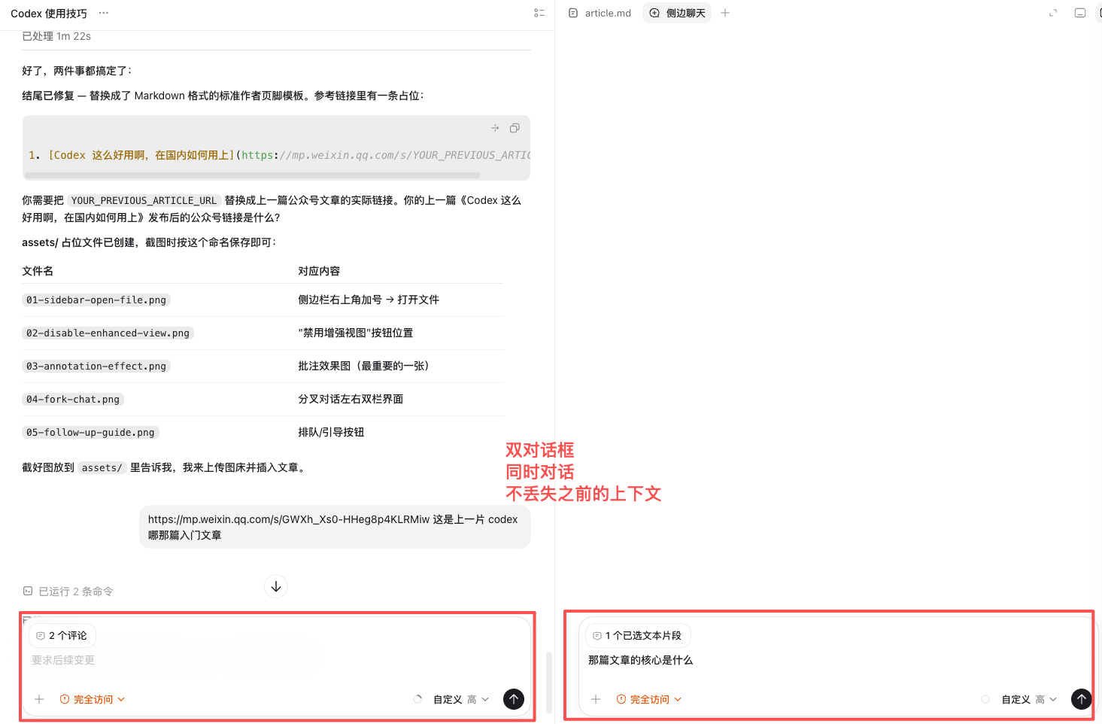
Task: Open the more options menu beside Codex 使用技巧
Action: pyautogui.click(x=104, y=13)
